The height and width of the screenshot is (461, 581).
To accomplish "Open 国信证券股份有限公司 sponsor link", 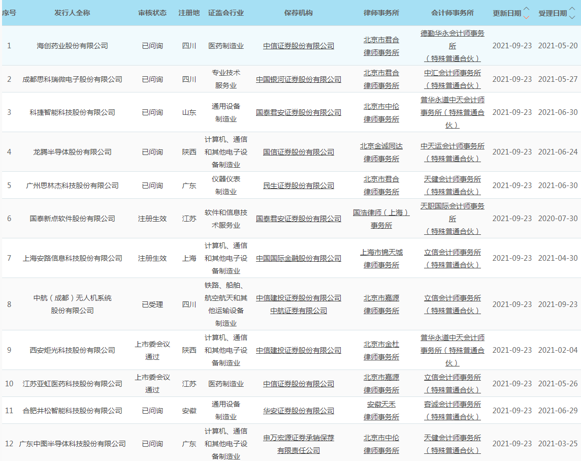I will pos(298,152).
